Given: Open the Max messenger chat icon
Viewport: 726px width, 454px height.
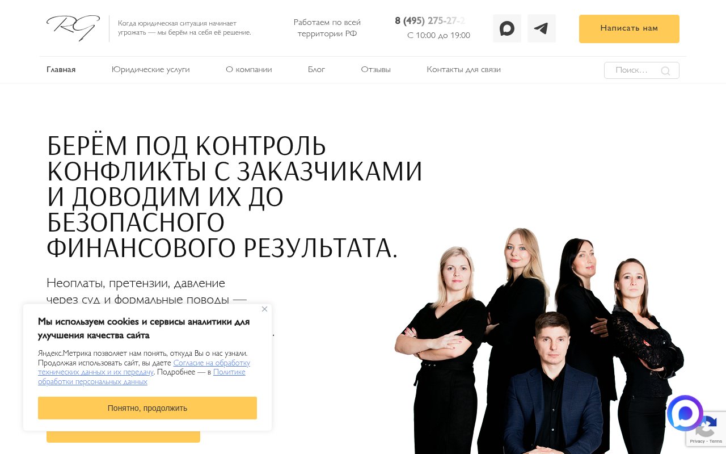Looking at the screenshot, I should tap(507, 28).
